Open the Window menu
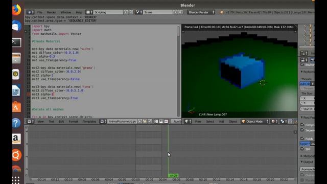 point(66,12)
